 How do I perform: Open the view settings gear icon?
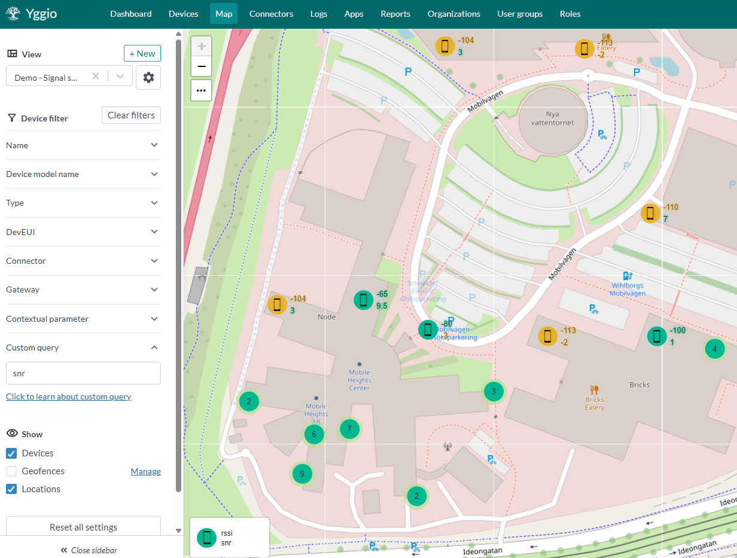coord(148,77)
